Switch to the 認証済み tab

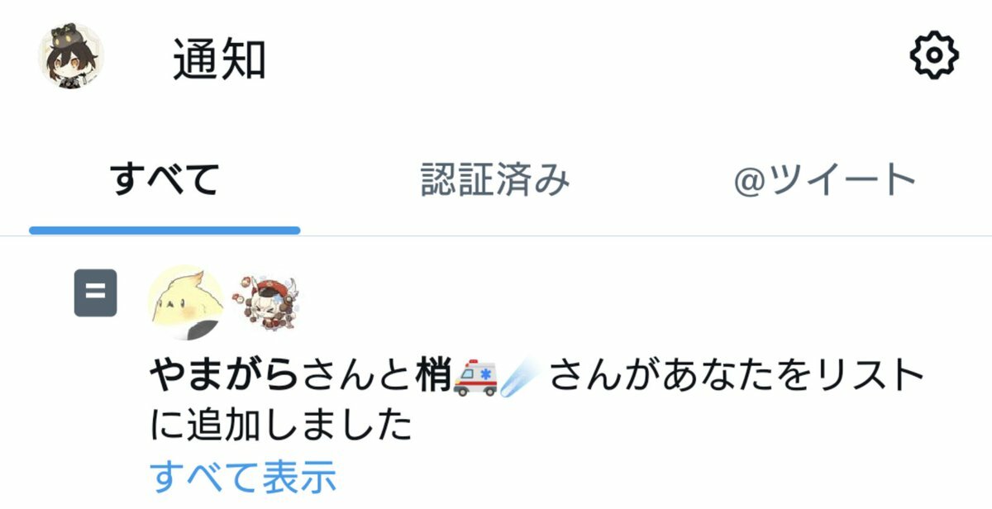click(x=495, y=179)
